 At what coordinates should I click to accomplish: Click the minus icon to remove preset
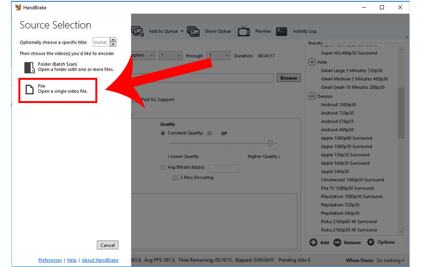click(337, 242)
